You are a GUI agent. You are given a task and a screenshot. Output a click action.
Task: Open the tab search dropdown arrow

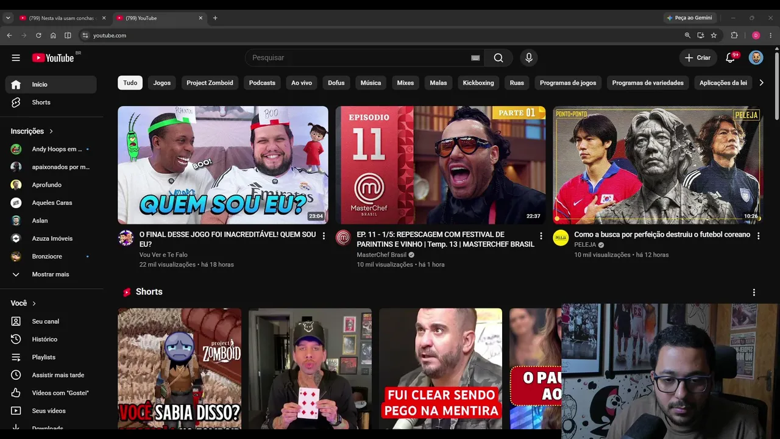(x=8, y=18)
